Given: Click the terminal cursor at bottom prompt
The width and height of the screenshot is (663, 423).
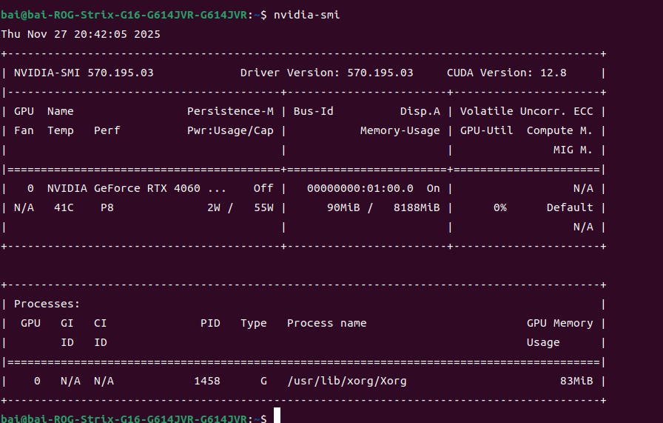Looking at the screenshot, I should pyautogui.click(x=277, y=416).
